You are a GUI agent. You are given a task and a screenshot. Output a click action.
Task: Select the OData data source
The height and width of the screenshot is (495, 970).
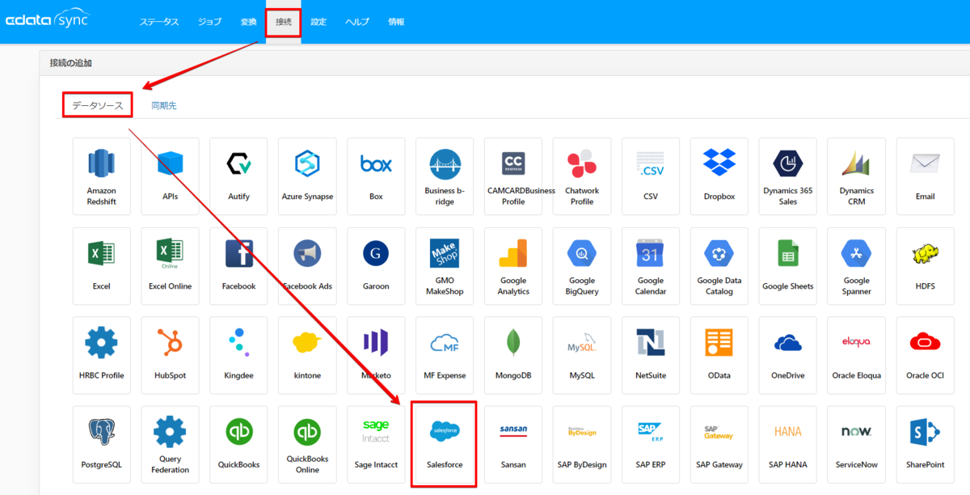(720, 355)
